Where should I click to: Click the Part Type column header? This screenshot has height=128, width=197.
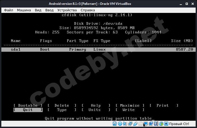coord(77,41)
